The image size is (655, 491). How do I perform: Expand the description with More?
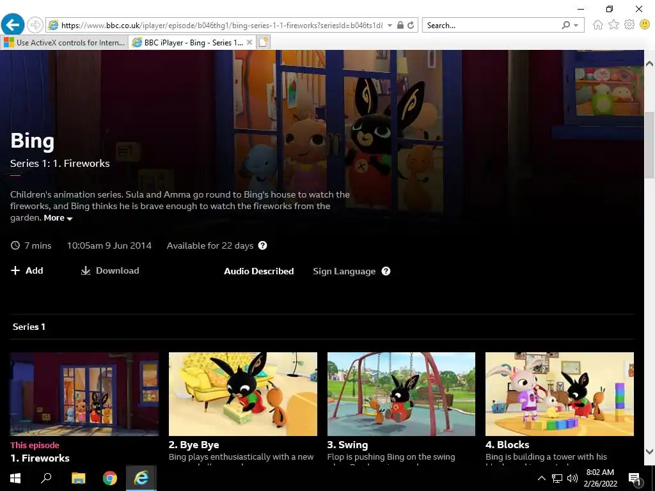tap(58, 218)
